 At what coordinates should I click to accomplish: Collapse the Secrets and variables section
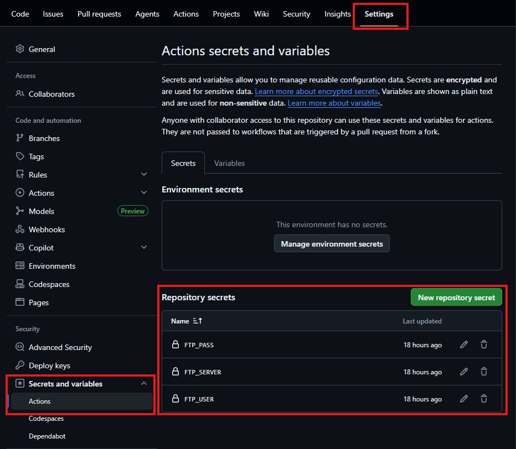[144, 383]
